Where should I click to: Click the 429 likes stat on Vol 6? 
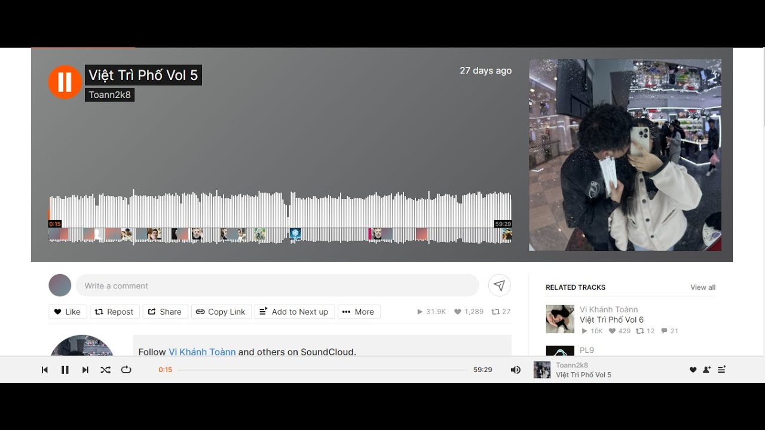point(620,331)
